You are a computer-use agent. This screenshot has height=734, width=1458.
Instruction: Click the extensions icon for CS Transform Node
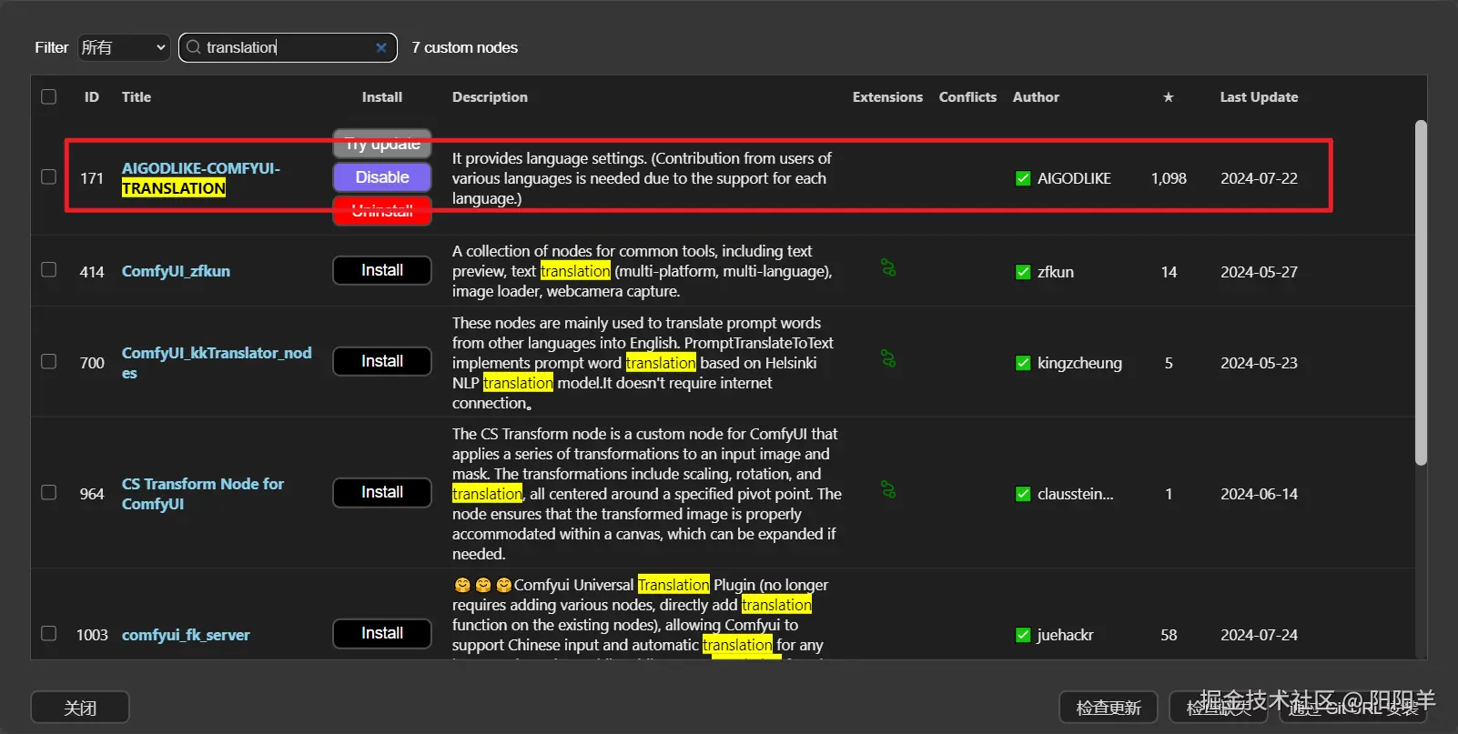click(888, 489)
